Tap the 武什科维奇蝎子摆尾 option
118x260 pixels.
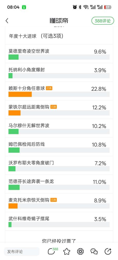[59, 221]
